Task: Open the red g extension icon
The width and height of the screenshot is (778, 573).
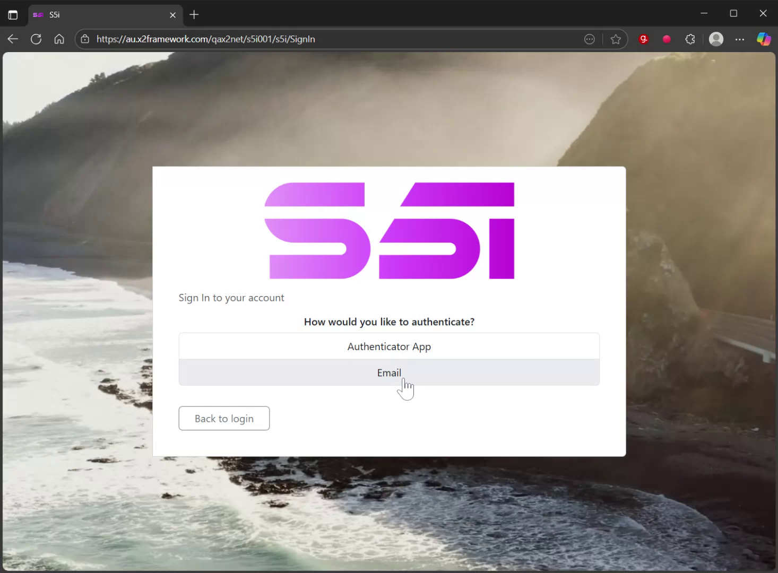Action: click(x=644, y=39)
